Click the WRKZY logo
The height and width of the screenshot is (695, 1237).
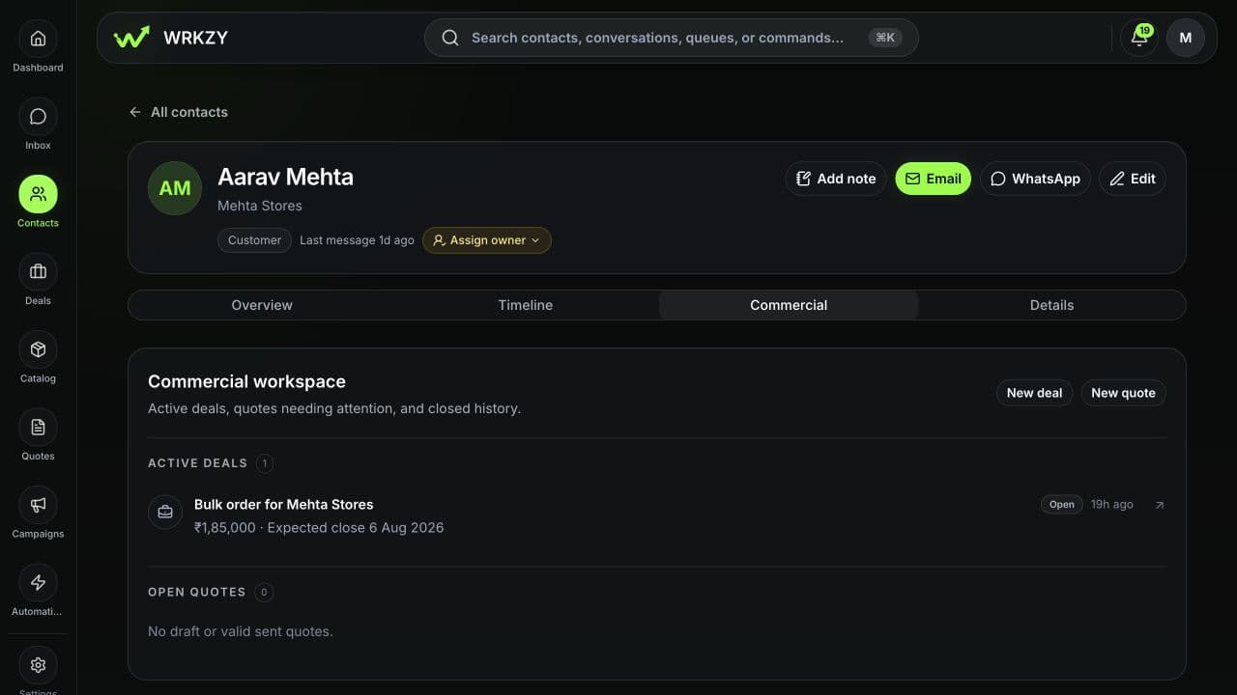[x=170, y=38]
